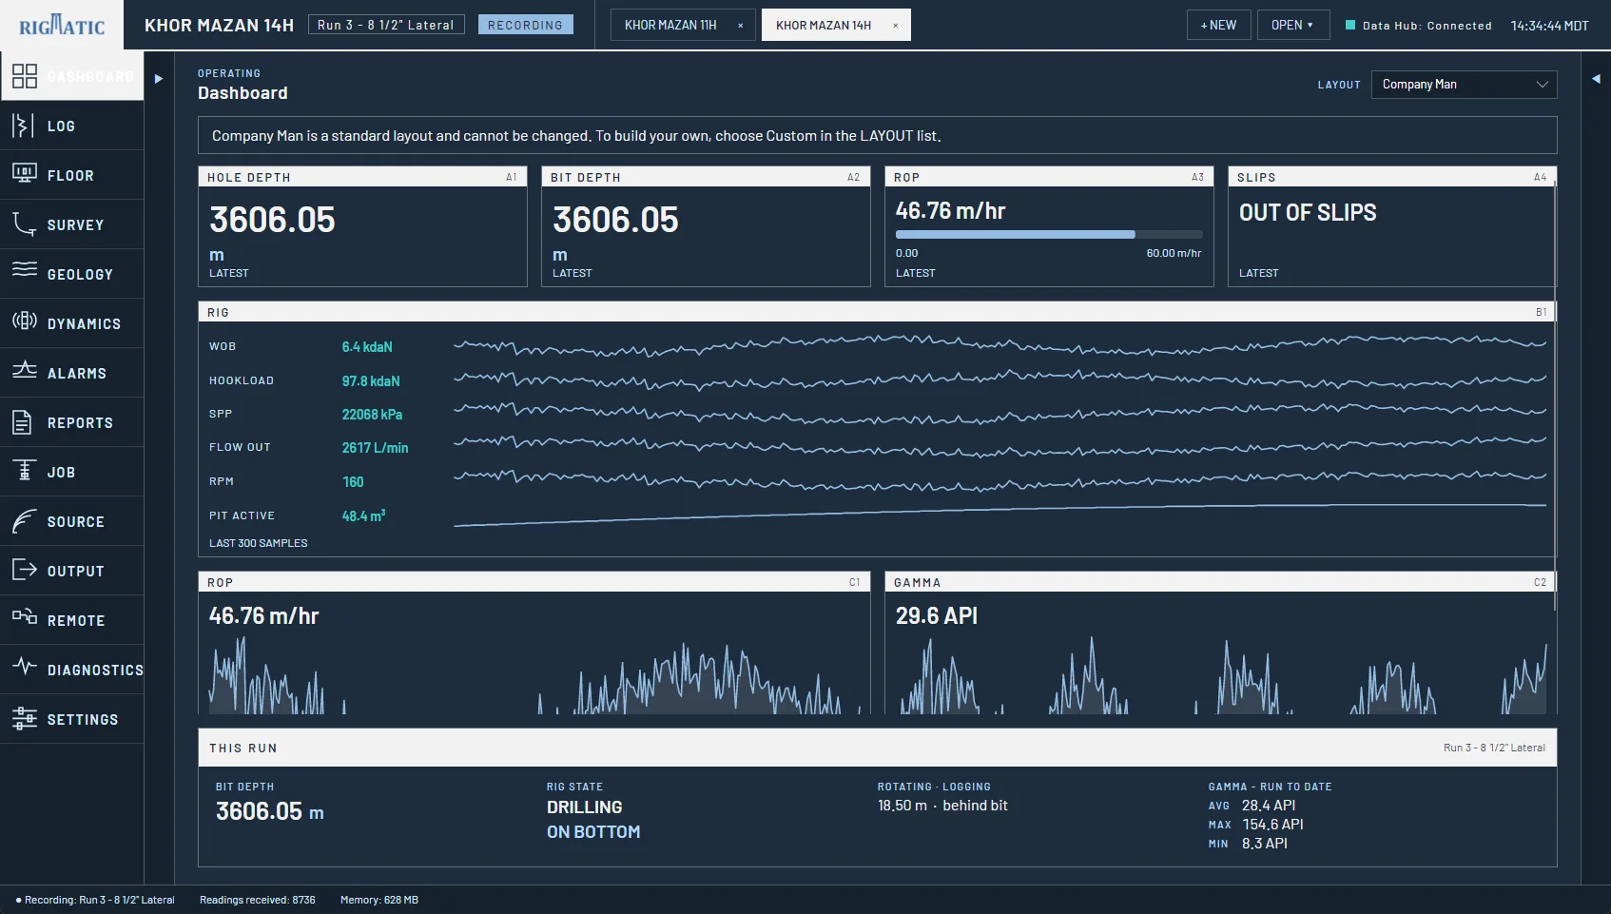Click Memory: 628 MB in status bar
The image size is (1611, 914).
(x=379, y=900)
